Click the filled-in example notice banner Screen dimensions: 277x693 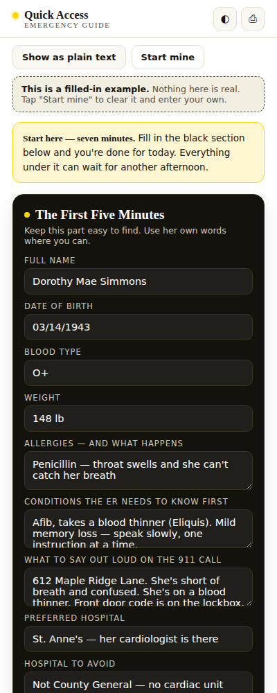click(138, 94)
